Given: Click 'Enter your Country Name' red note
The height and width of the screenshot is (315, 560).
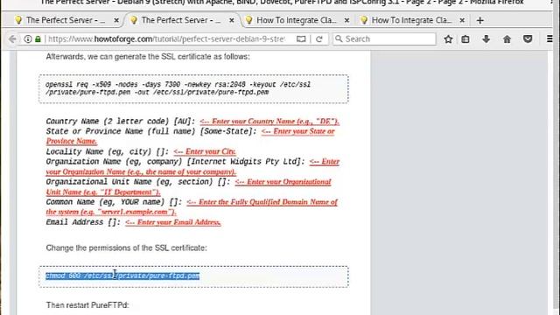Looking at the screenshot, I should click(x=269, y=122).
